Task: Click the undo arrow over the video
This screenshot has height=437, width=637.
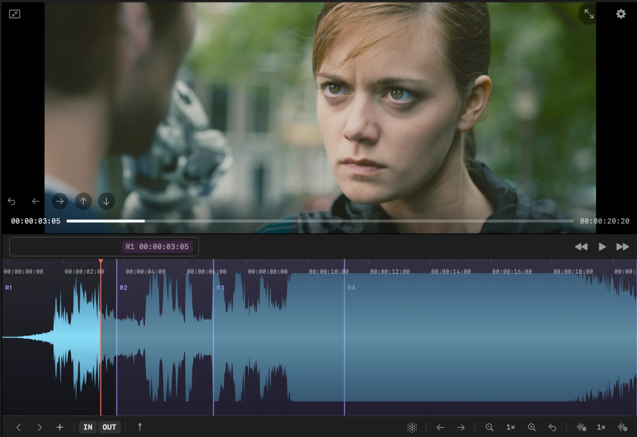Action: [x=12, y=201]
